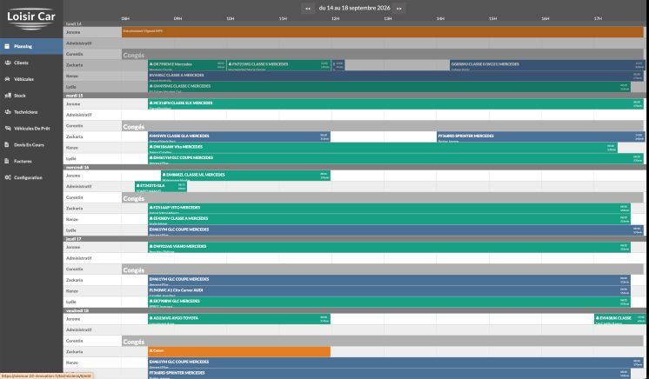Click Zackaria row label under lundi 14

75,65
